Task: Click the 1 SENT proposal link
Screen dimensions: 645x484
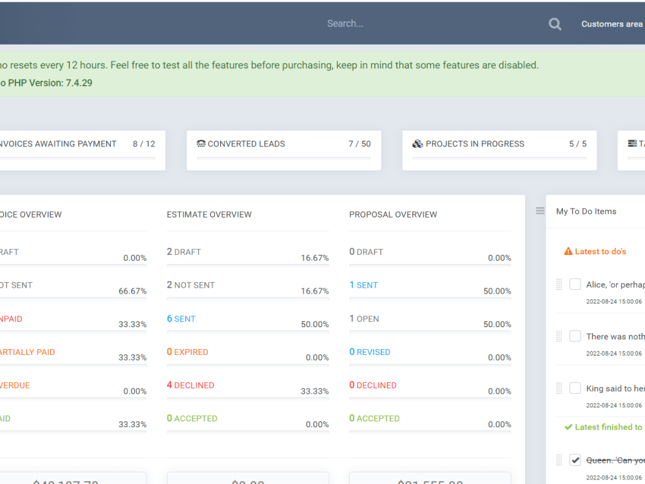Action: click(x=363, y=285)
